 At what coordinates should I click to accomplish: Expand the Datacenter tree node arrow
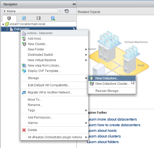[7, 29]
